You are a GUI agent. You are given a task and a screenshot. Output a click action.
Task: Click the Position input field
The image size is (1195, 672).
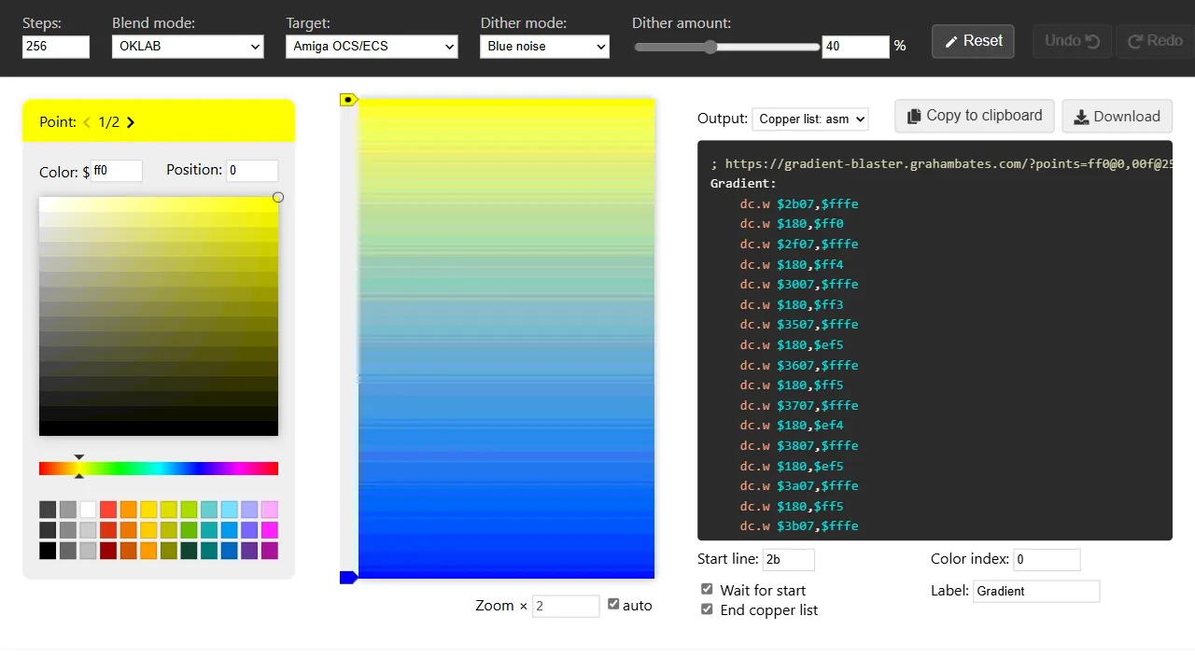(252, 171)
